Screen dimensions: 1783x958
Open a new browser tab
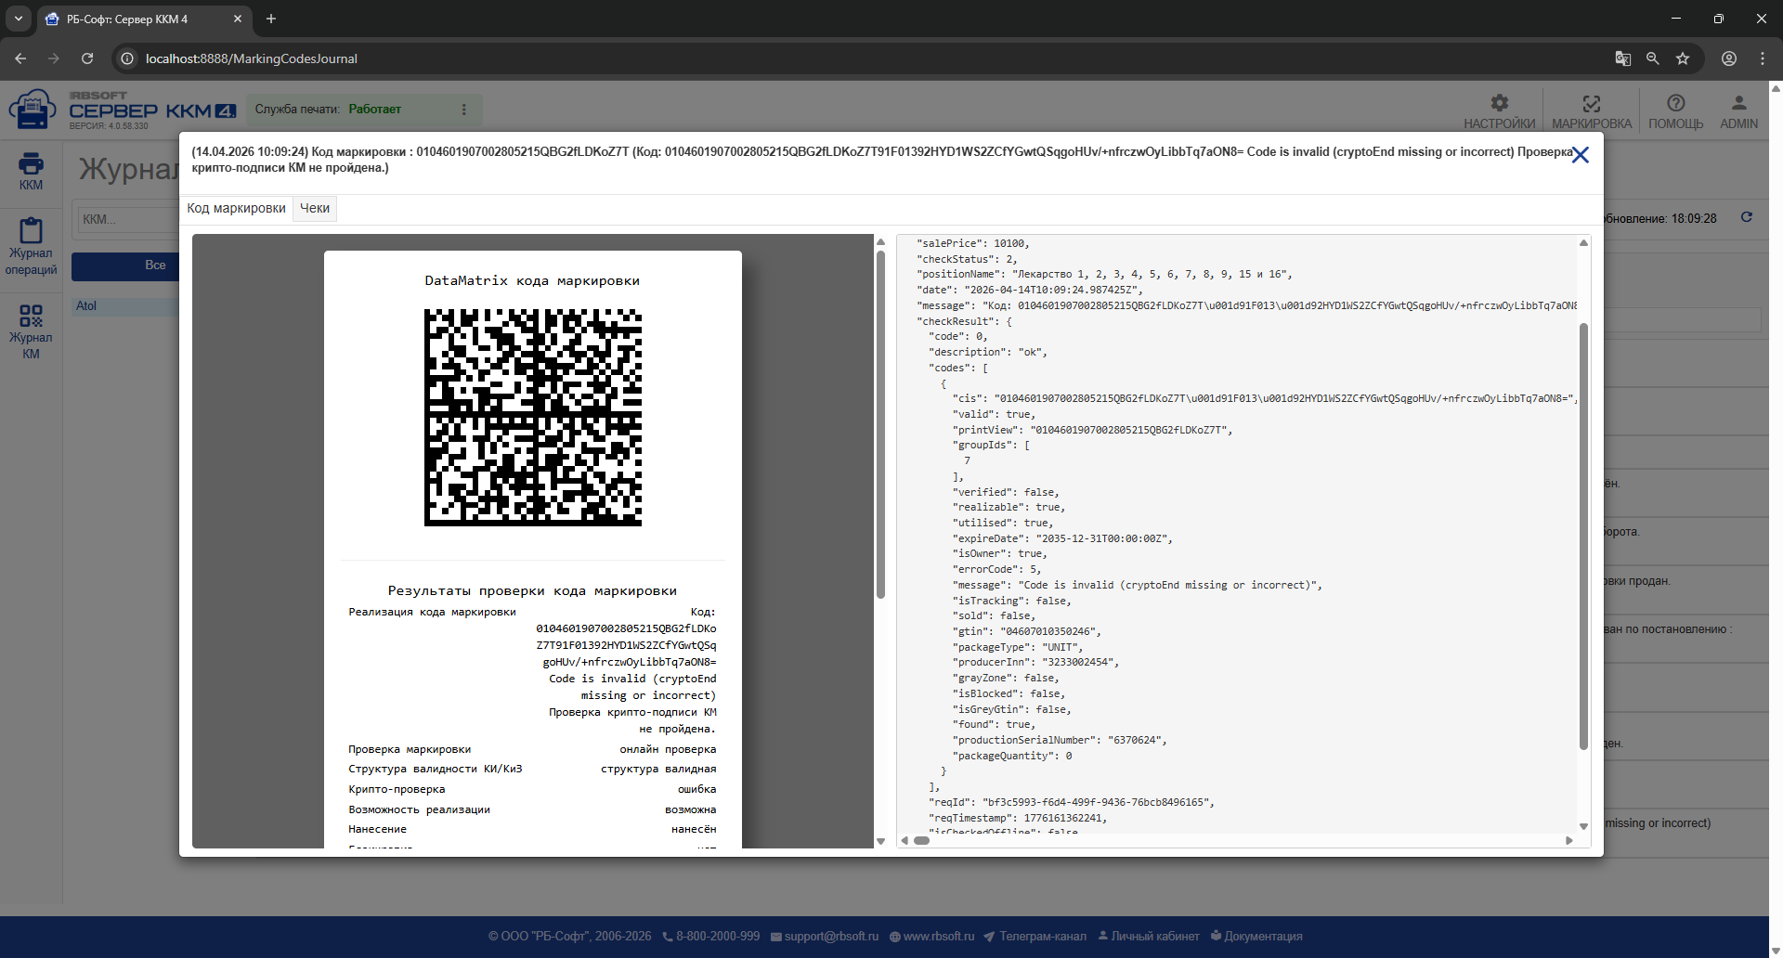pos(271,19)
